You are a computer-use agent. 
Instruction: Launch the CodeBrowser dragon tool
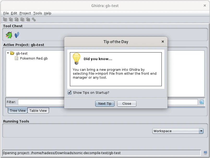click(9, 35)
